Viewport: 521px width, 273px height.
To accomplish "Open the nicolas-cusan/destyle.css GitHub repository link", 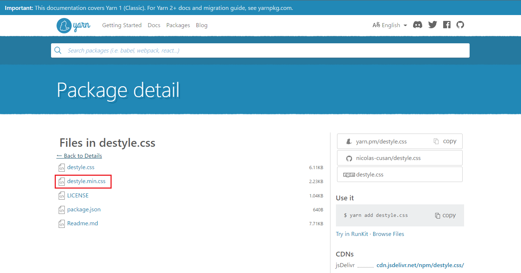I will tap(388, 158).
